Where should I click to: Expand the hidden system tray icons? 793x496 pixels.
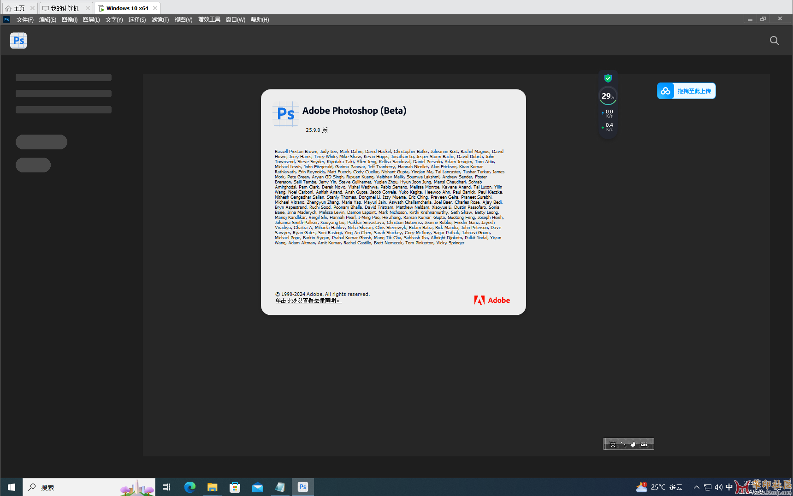coord(697,487)
